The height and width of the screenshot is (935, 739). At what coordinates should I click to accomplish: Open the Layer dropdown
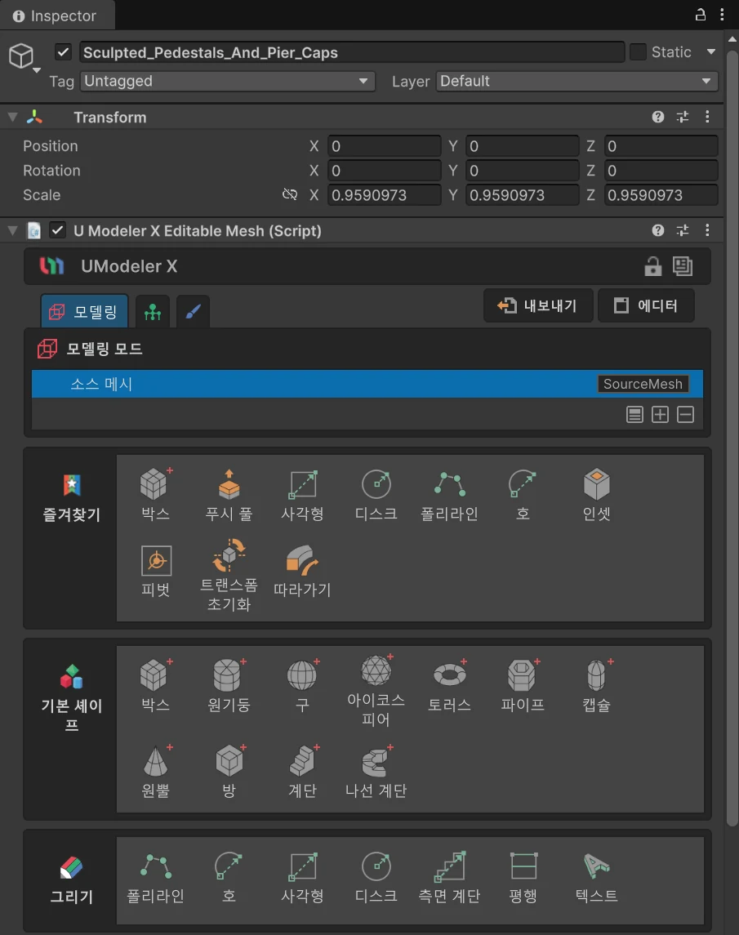pos(577,81)
